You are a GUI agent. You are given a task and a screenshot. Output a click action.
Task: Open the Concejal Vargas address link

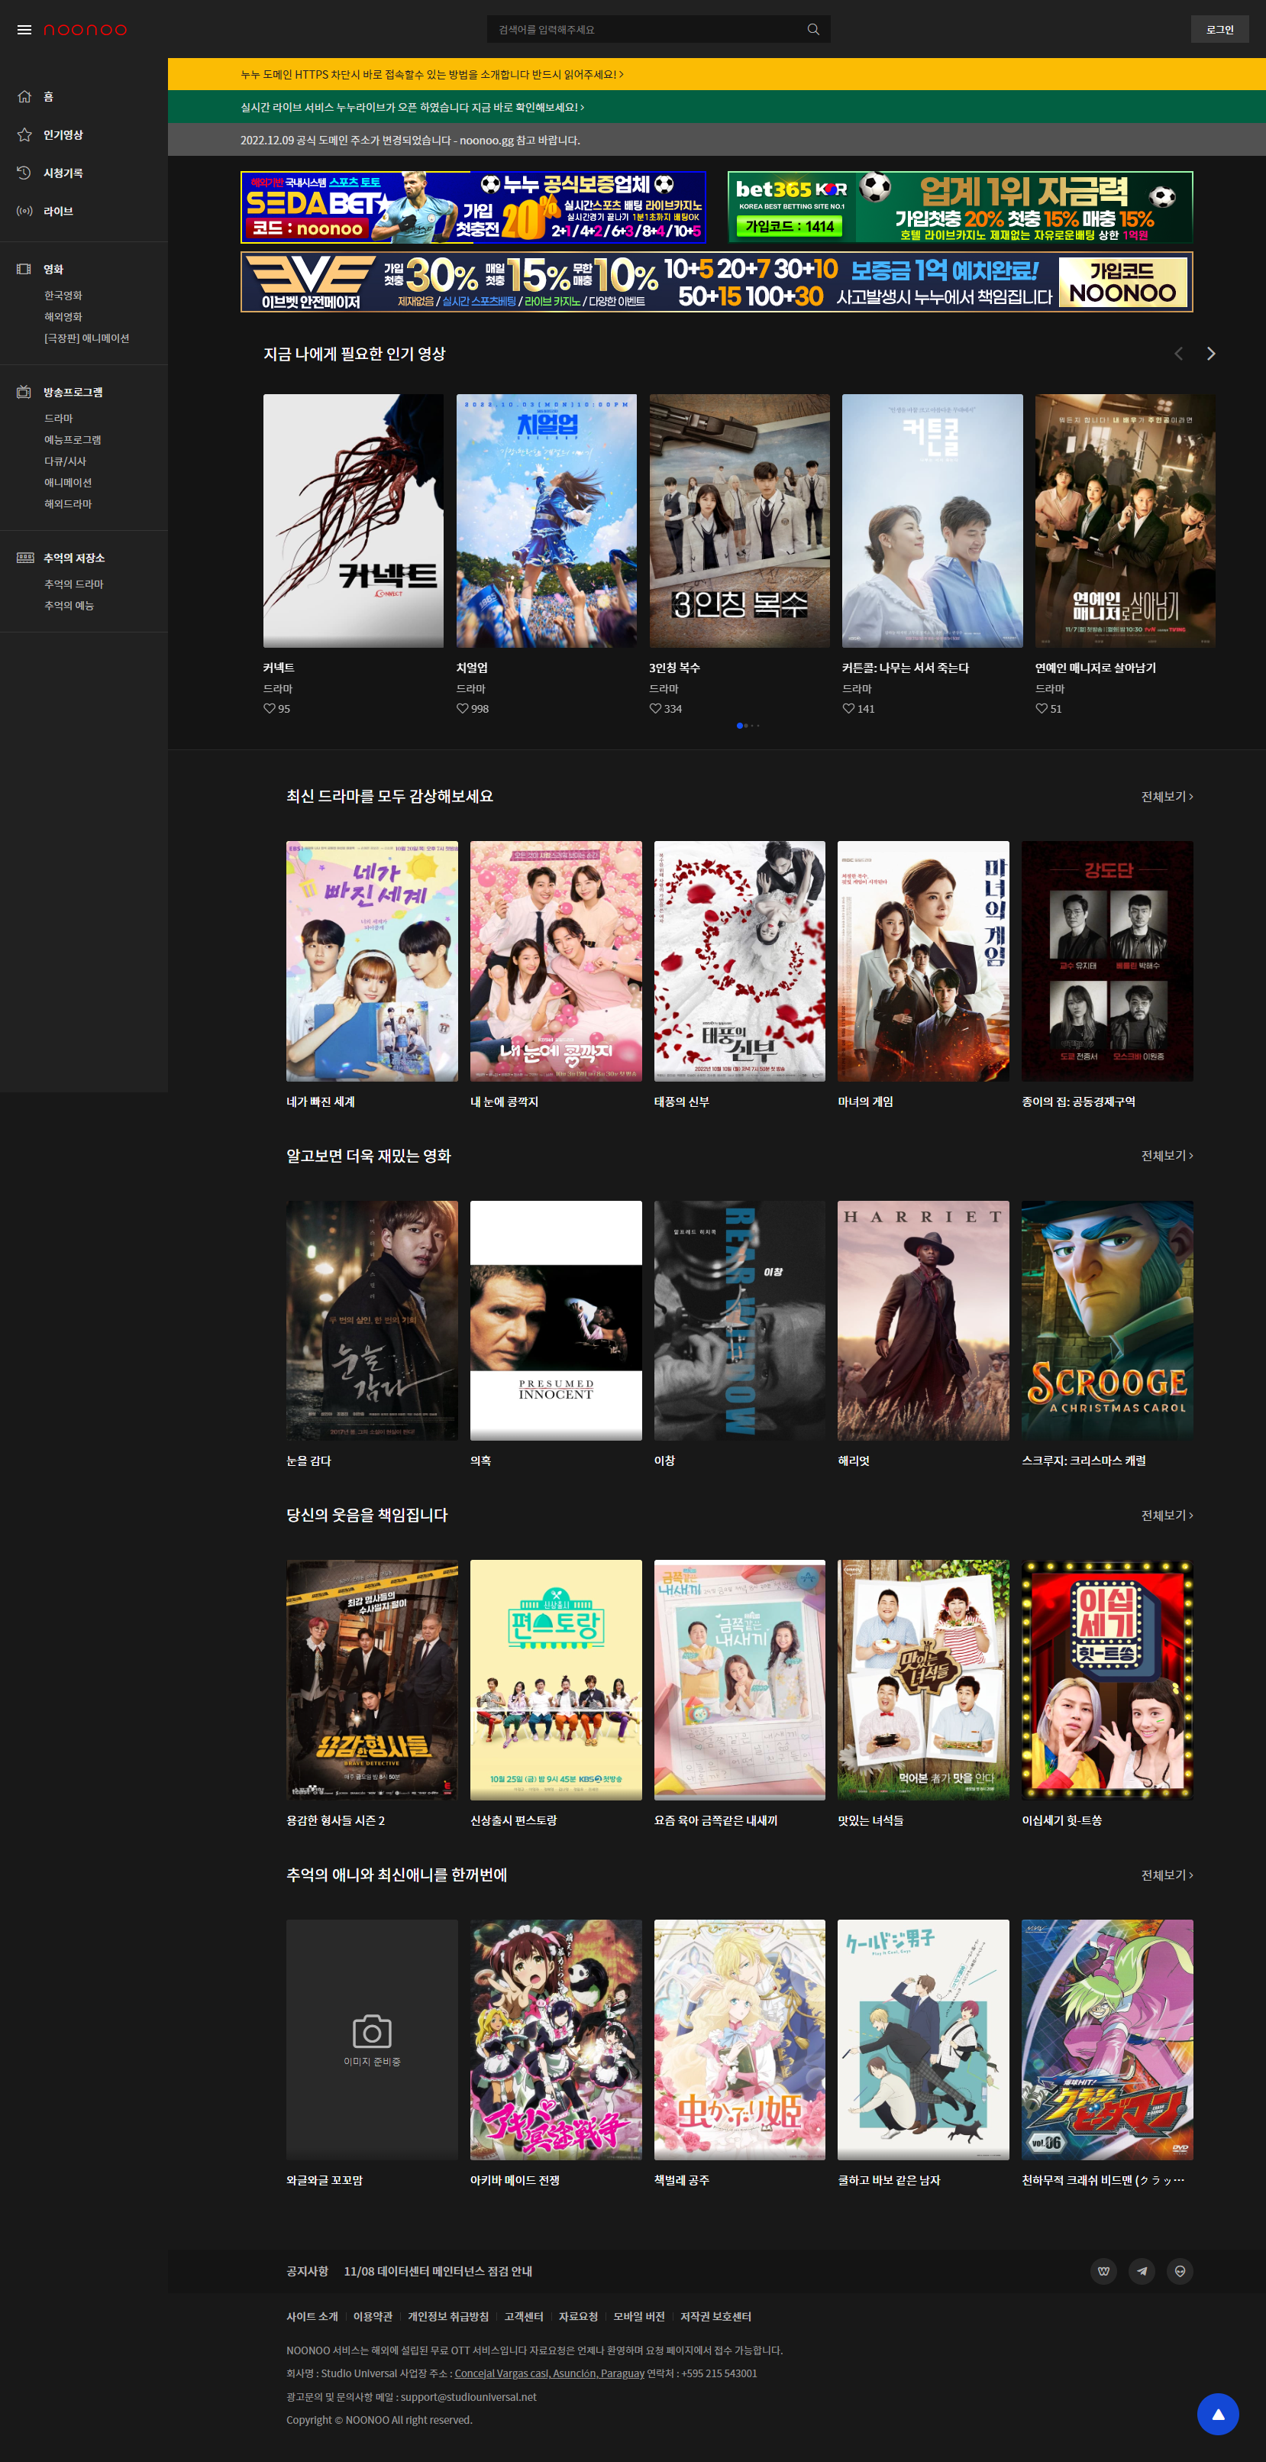click(550, 2373)
